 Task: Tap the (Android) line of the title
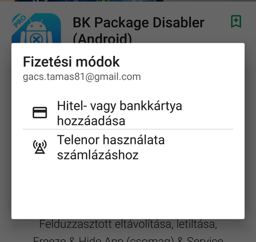[x=102, y=38]
